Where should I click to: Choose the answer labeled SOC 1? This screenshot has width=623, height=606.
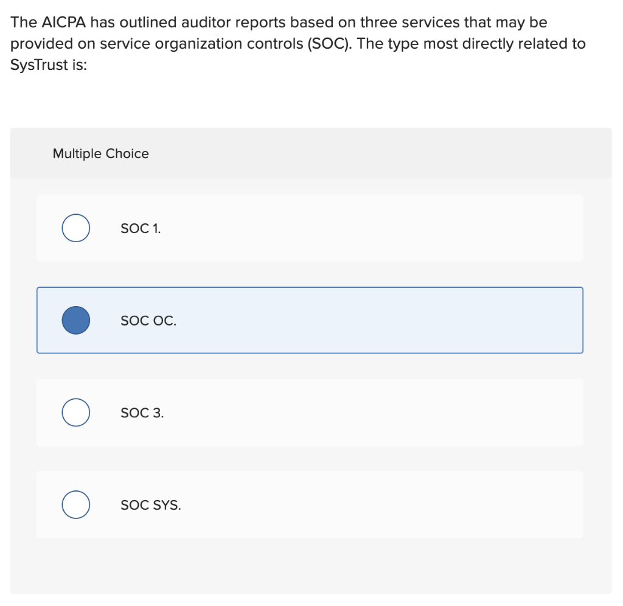(x=310, y=228)
